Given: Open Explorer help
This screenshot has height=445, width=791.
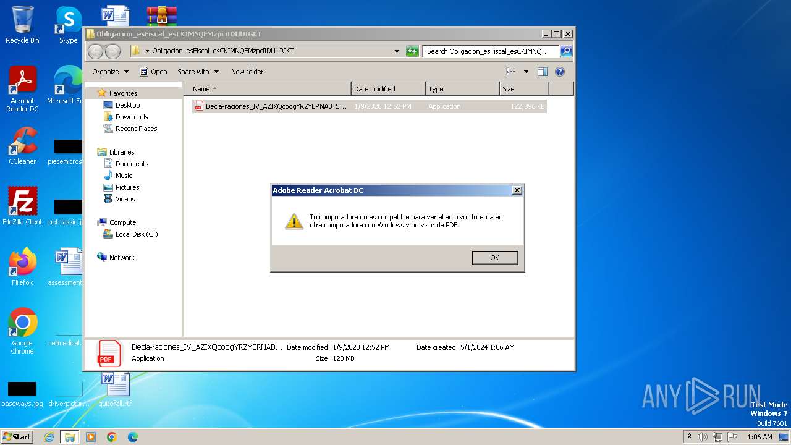Looking at the screenshot, I should pos(560,72).
